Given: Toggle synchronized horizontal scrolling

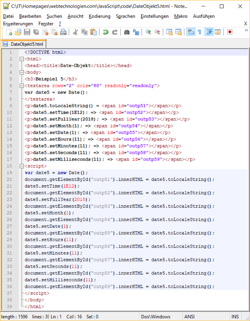Looking at the screenshot, I should pos(178,32).
